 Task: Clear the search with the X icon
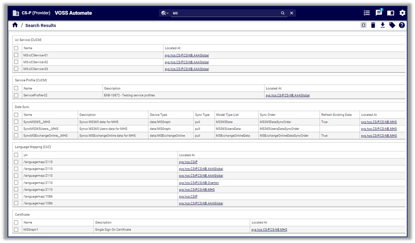pos(292,13)
